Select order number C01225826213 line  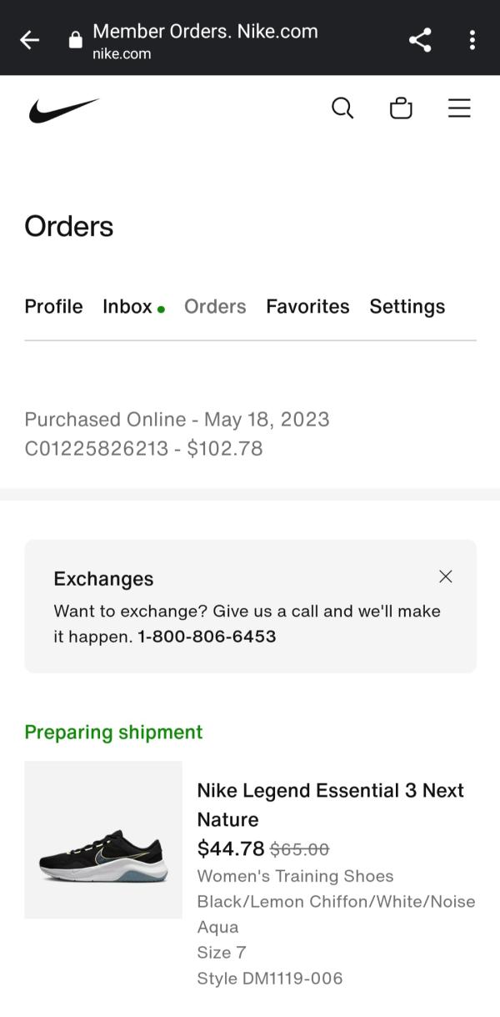point(143,448)
